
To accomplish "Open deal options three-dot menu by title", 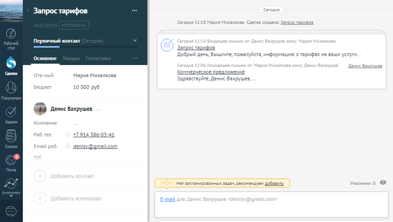I will pos(134,11).
